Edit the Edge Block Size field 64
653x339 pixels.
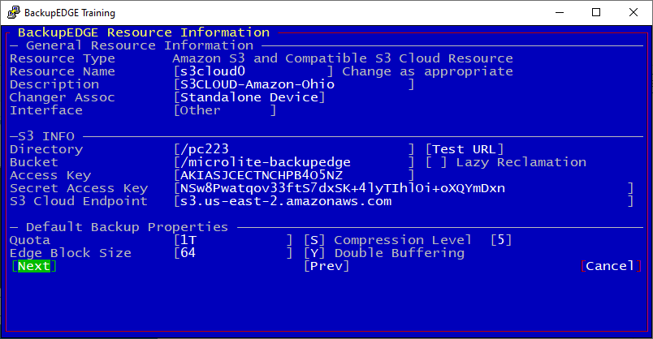233,253
